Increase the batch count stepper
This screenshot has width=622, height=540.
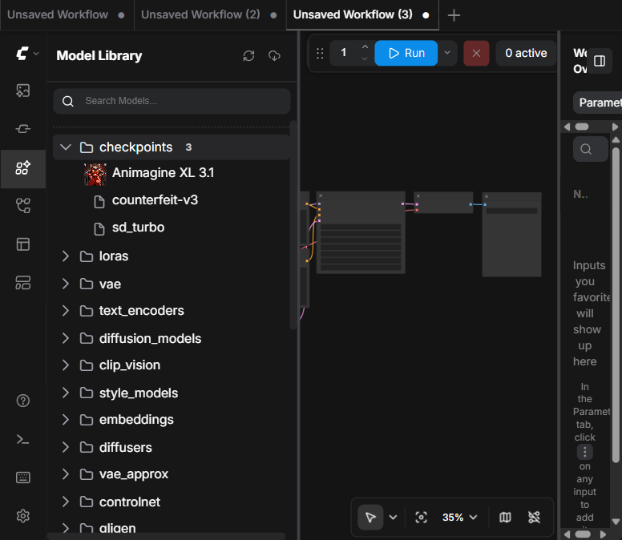[x=365, y=46]
